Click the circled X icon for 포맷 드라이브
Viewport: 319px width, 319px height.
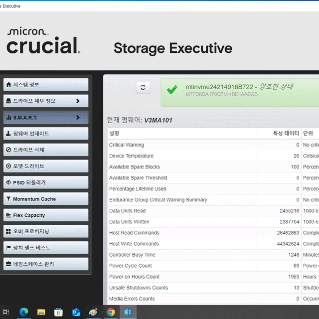coord(8,166)
